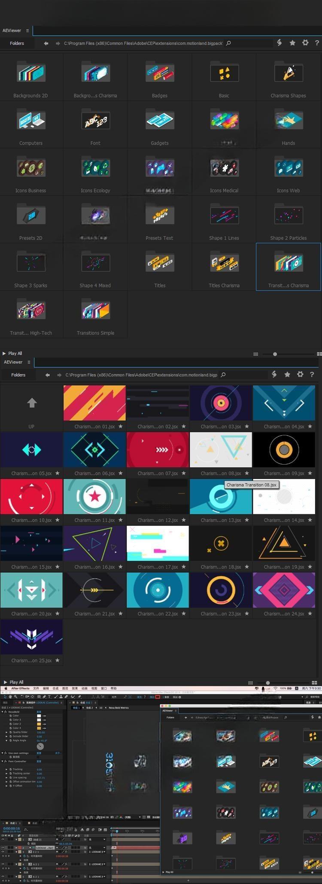322x884 pixels.
Task: Show favorites using star icon in Charisma transitions toolbar
Action: coord(287,374)
